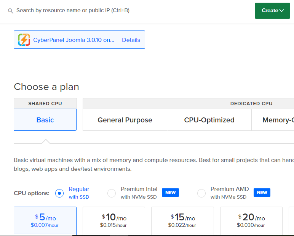This screenshot has width=294, height=236.
Task: Click the CyberPanel lightning logo icon
Action: click(24, 40)
